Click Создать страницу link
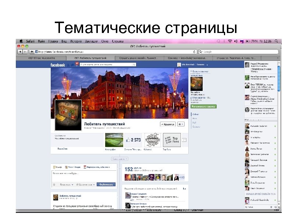 [x=200, y=71]
